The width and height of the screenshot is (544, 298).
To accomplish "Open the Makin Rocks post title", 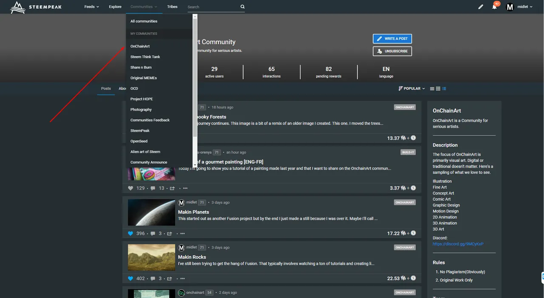I will coord(192,257).
